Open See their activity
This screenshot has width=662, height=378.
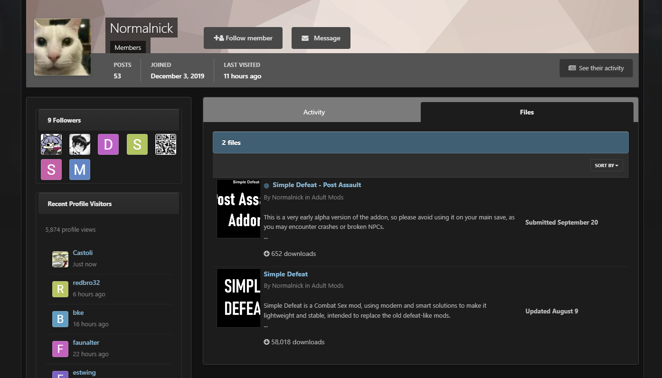(x=596, y=68)
